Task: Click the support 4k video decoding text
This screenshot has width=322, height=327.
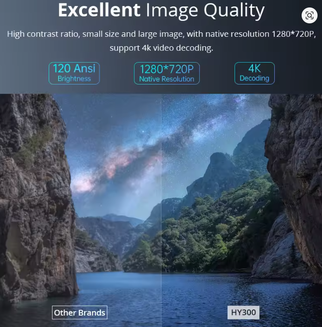Action: (161, 48)
